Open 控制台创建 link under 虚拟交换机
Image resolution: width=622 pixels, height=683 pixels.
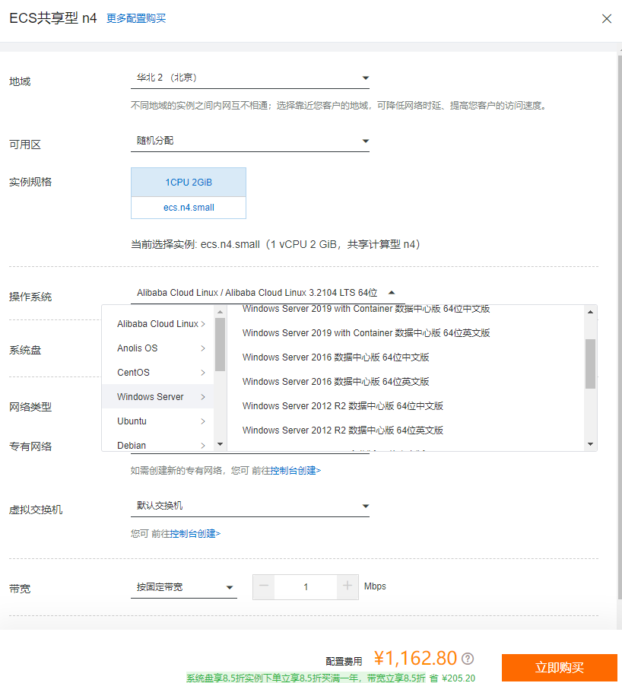pos(195,534)
